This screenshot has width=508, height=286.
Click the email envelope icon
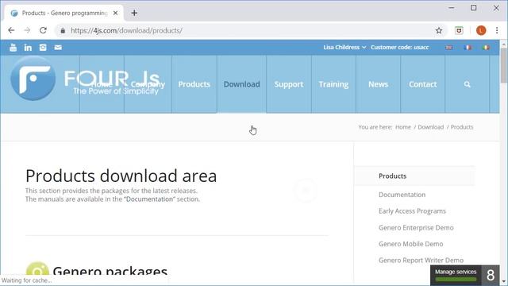click(58, 48)
